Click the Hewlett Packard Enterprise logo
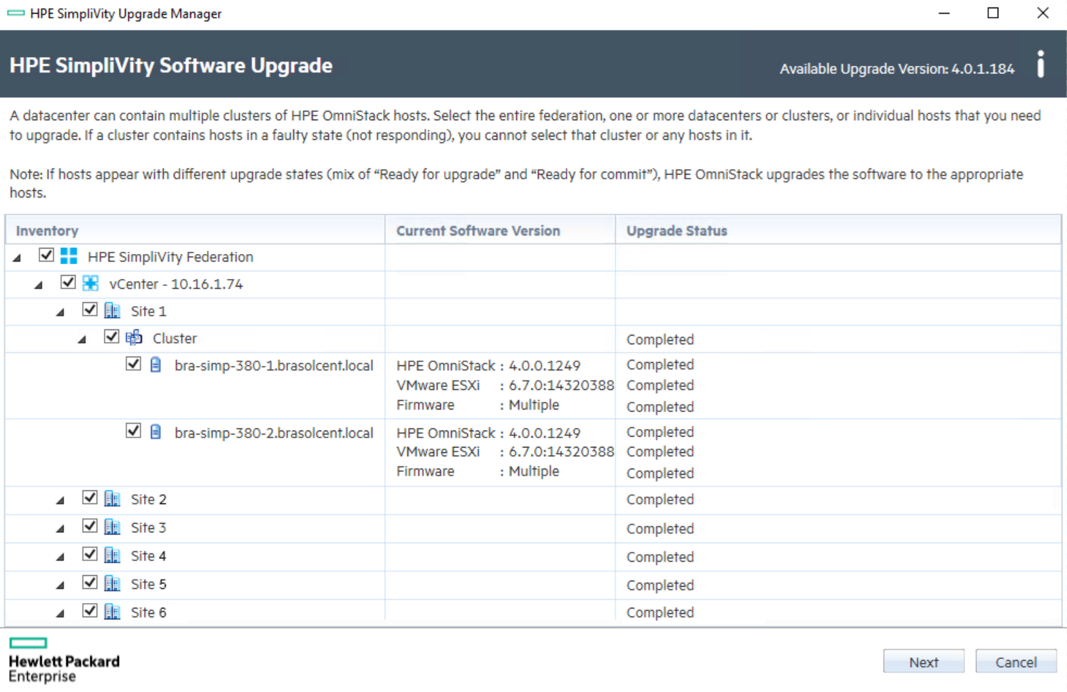 click(64, 660)
